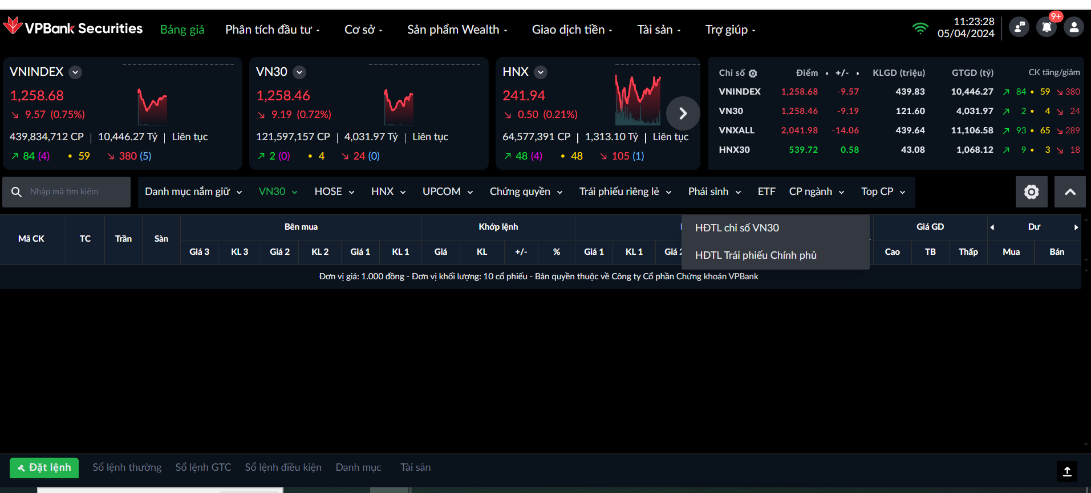This screenshot has height=493, width=1091.
Task: Click the index table settings gear
Action: [x=753, y=74]
